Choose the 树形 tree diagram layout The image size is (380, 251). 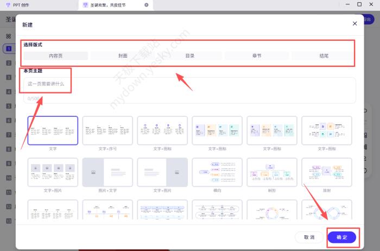click(272, 172)
